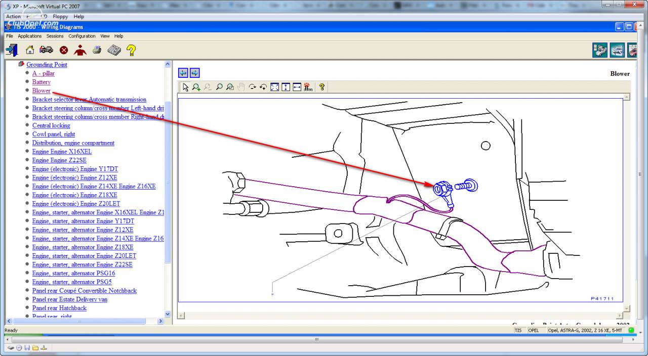The image size is (648, 356).
Task: Open the Cowl panel, right link
Action: coord(54,134)
